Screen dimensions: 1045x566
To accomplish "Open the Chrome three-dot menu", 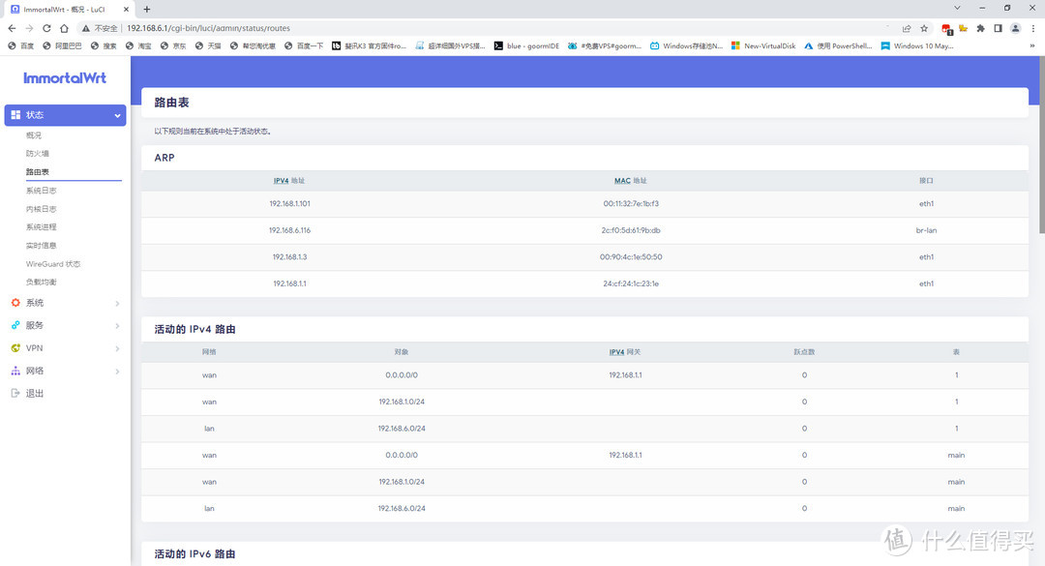I will click(x=1033, y=28).
